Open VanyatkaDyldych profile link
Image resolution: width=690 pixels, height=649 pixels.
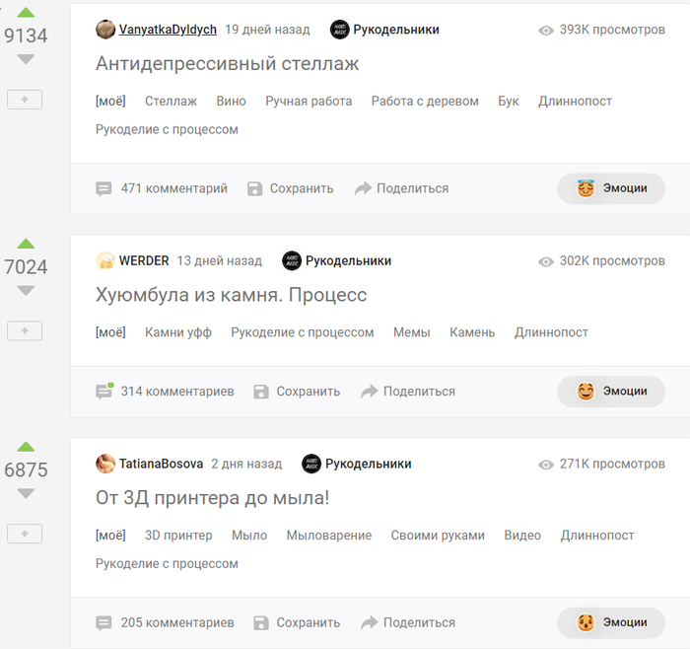(168, 30)
